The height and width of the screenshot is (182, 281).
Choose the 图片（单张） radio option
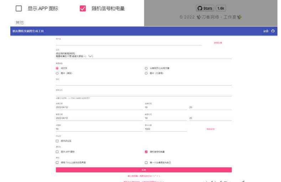(x=57, y=73)
